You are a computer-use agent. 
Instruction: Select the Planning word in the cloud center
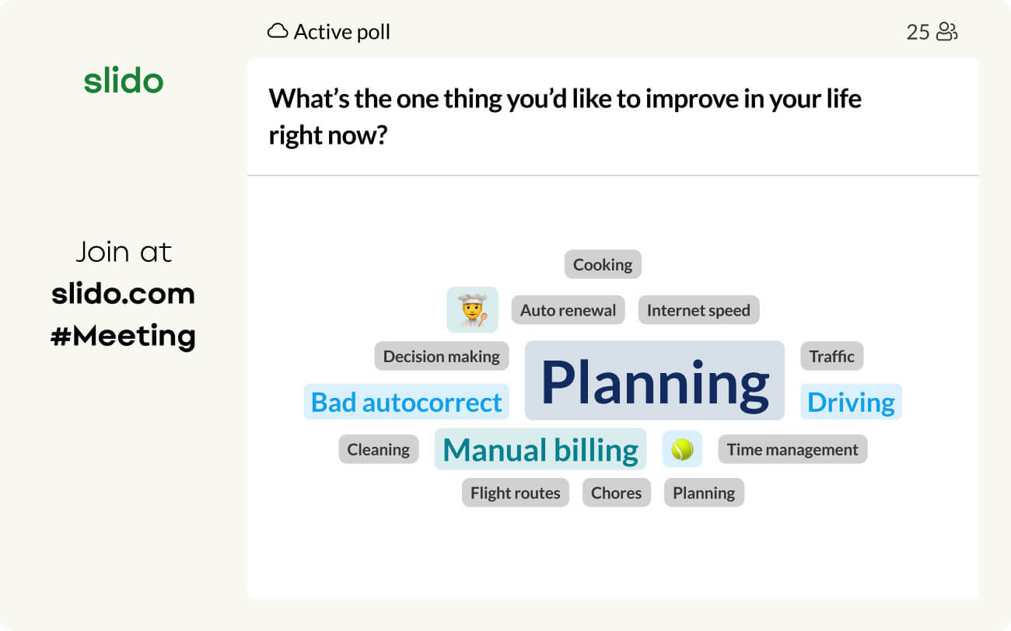click(x=654, y=380)
